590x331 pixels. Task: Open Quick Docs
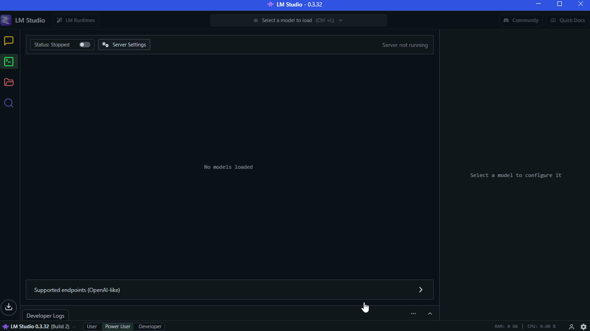568,20
